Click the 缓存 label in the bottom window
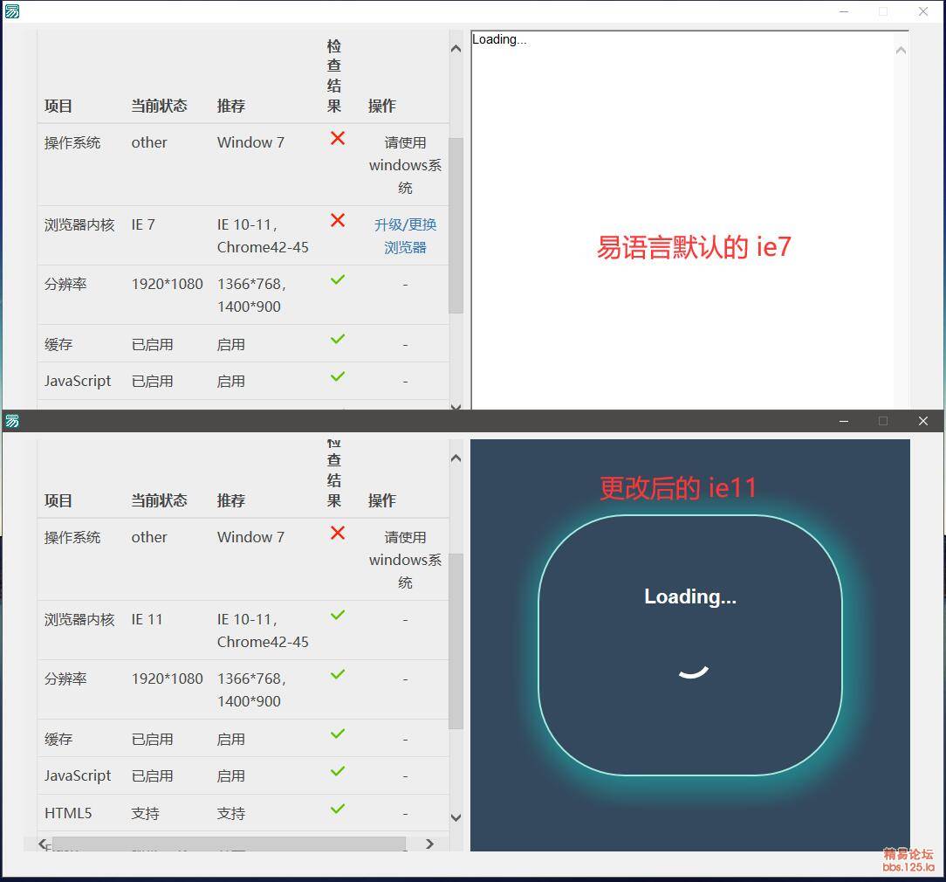This screenshot has width=946, height=882. pyautogui.click(x=58, y=739)
